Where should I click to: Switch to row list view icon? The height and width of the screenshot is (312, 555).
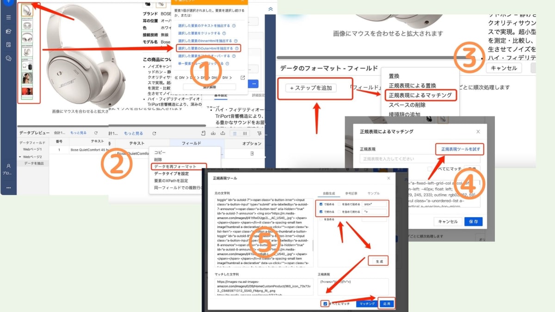click(234, 133)
